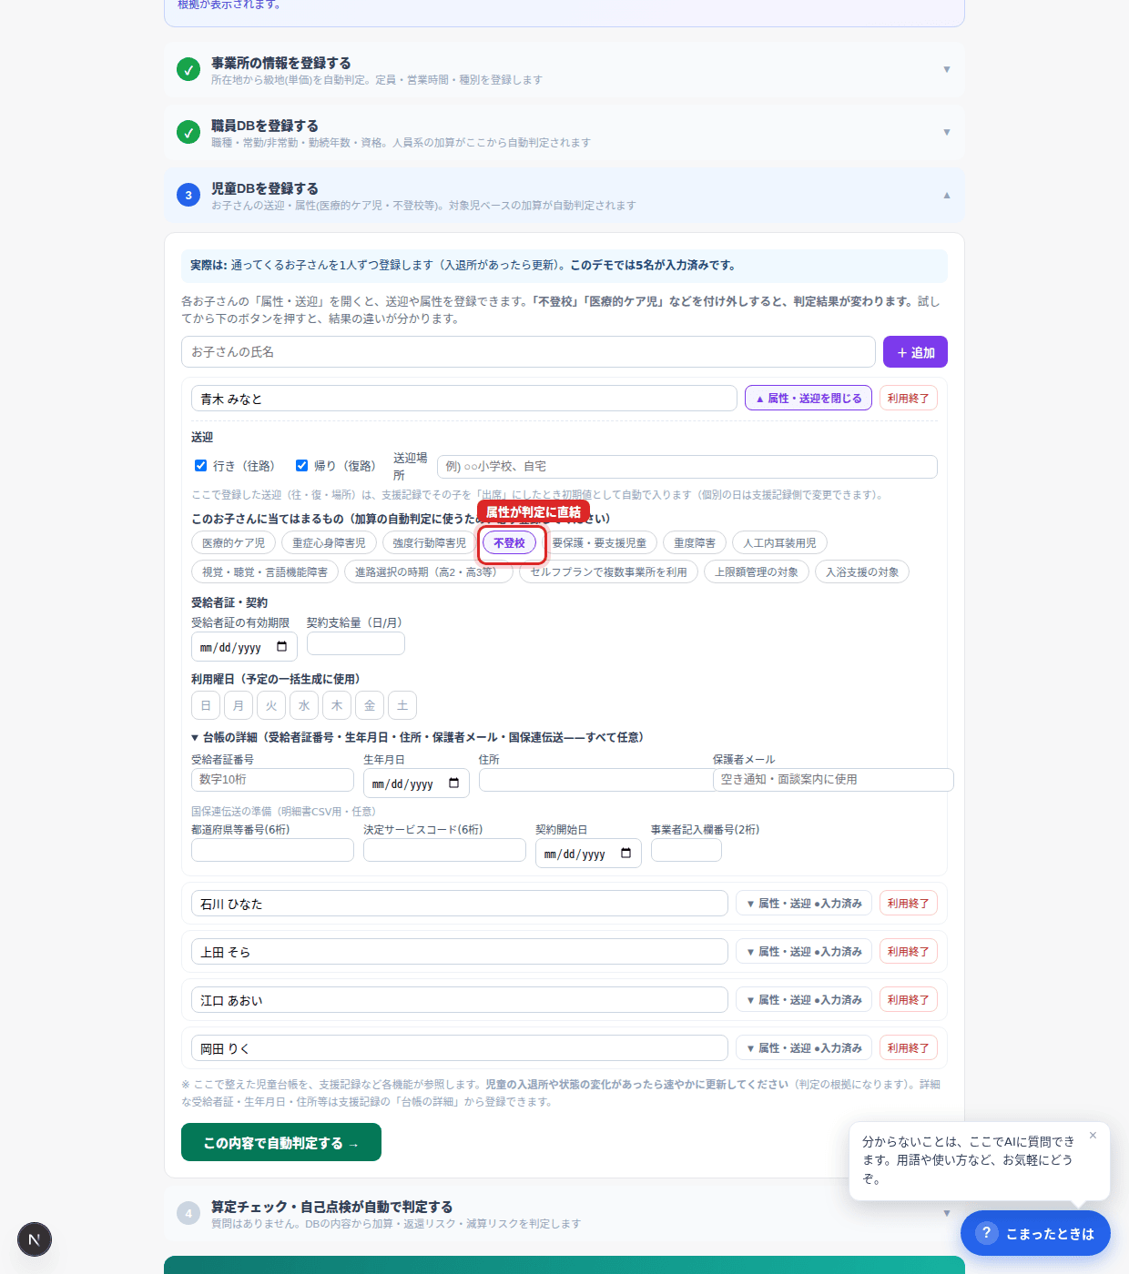Open calendar picker for 受給者証の有効期限
The height and width of the screenshot is (1274, 1129).
(x=282, y=647)
